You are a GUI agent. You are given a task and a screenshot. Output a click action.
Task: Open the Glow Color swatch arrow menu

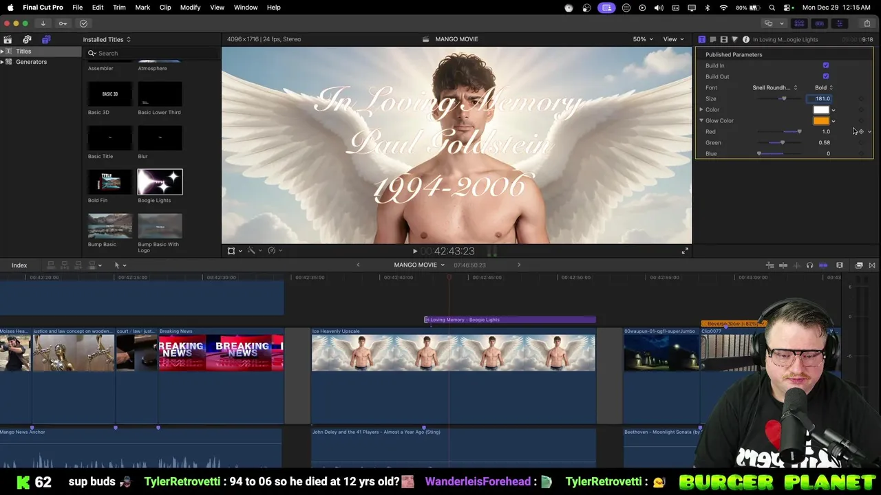click(834, 121)
